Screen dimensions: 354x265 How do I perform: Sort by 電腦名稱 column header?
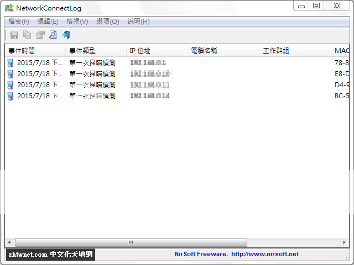223,51
